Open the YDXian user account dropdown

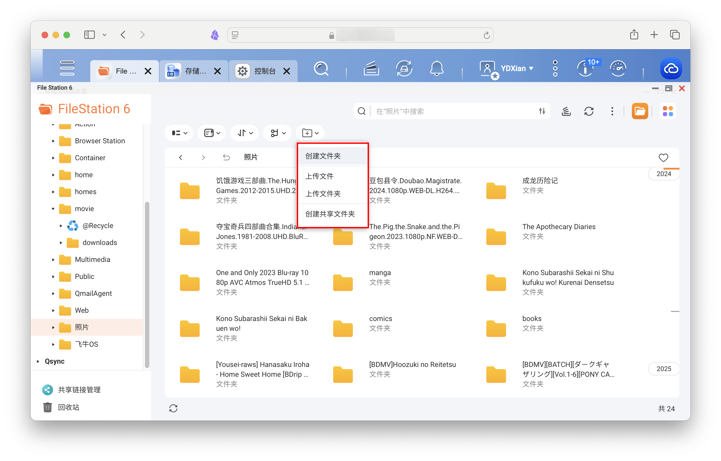[507, 69]
